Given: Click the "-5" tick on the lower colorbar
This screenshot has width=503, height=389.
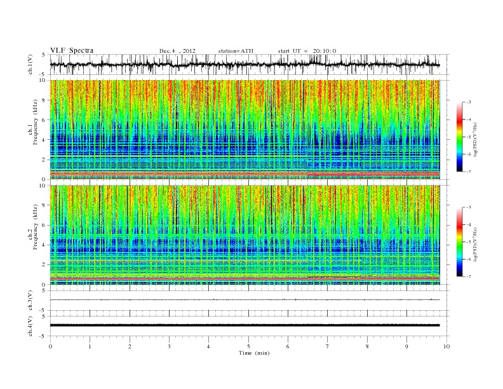Looking at the screenshot, I should (469, 242).
